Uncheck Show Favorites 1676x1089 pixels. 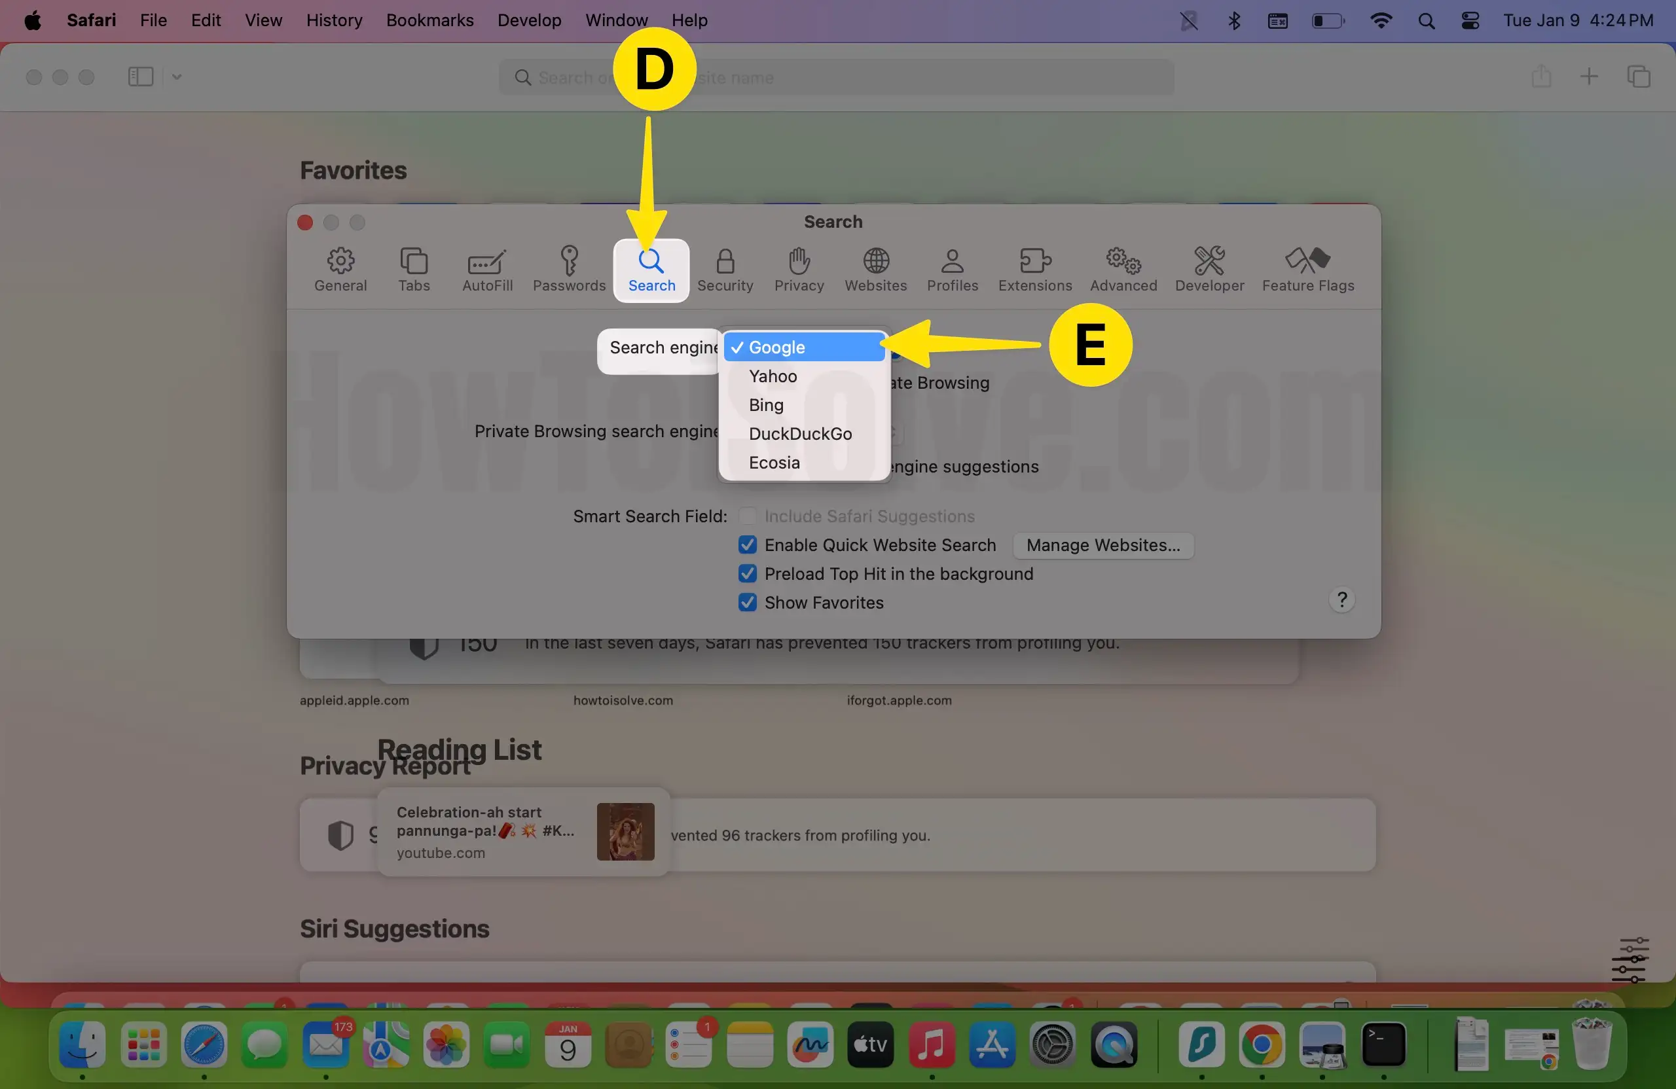click(748, 603)
